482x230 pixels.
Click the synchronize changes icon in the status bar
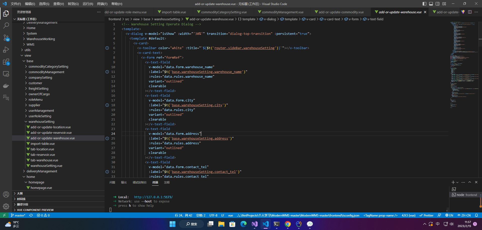(31, 215)
